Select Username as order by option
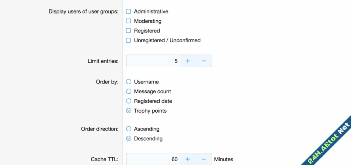351x165 pixels. click(x=128, y=82)
